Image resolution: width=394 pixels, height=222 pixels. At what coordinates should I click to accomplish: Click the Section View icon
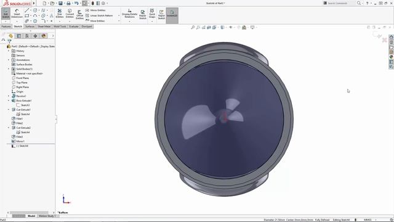click(209, 27)
